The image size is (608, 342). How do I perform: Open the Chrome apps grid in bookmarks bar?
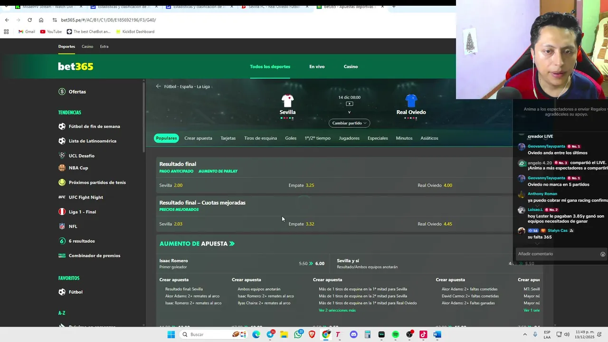pos(6,32)
